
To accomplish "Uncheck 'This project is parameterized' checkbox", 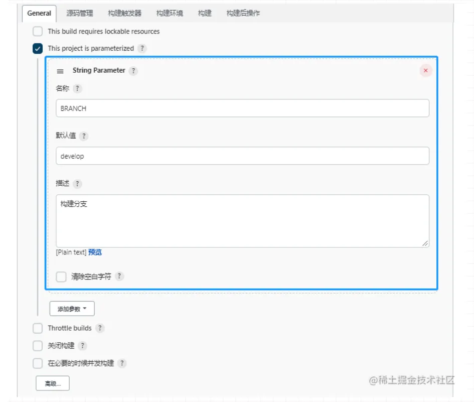I will pos(38,48).
